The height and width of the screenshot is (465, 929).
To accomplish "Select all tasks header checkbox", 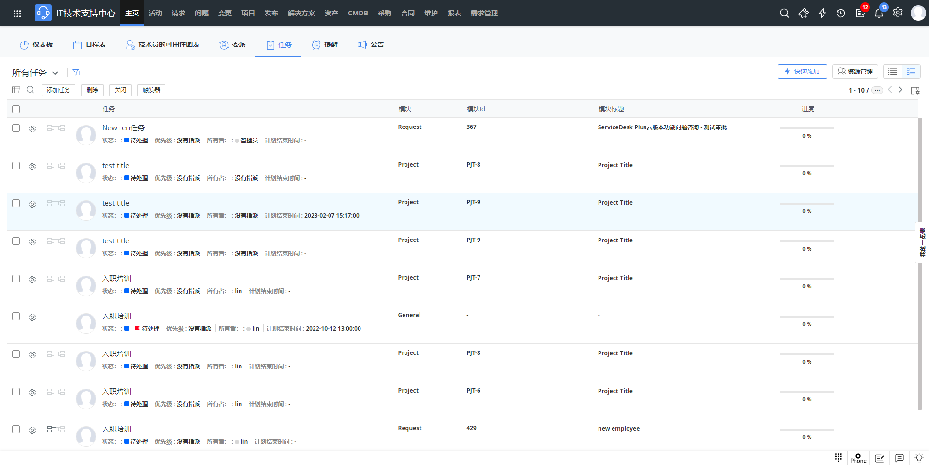I will [16, 109].
